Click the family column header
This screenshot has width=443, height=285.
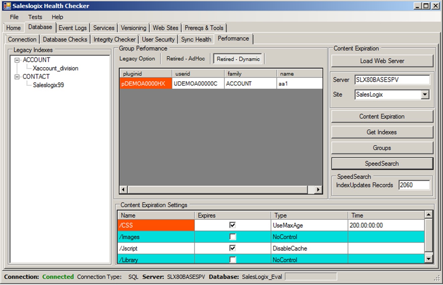(250, 74)
